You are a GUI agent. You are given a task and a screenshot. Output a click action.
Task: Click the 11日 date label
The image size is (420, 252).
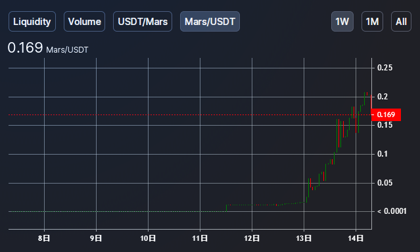(200, 238)
